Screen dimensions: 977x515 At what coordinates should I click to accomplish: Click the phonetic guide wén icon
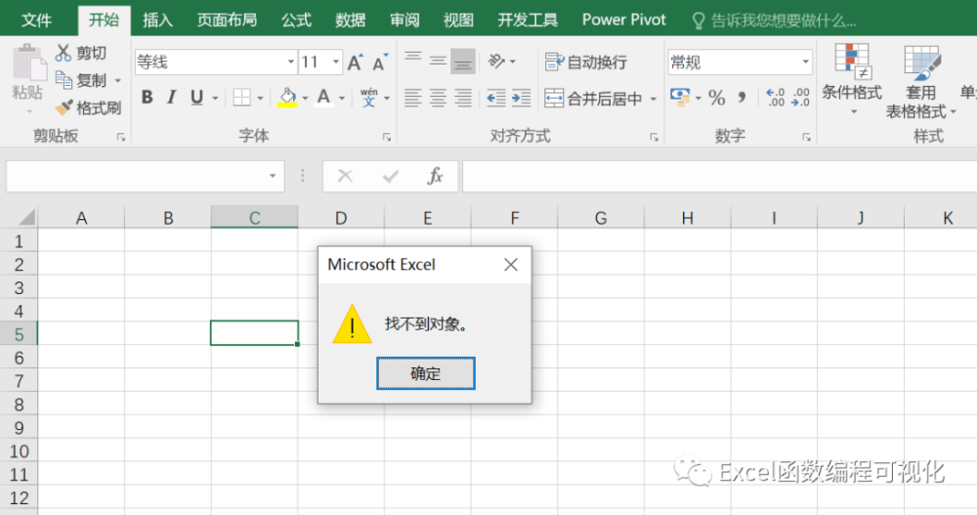369,98
